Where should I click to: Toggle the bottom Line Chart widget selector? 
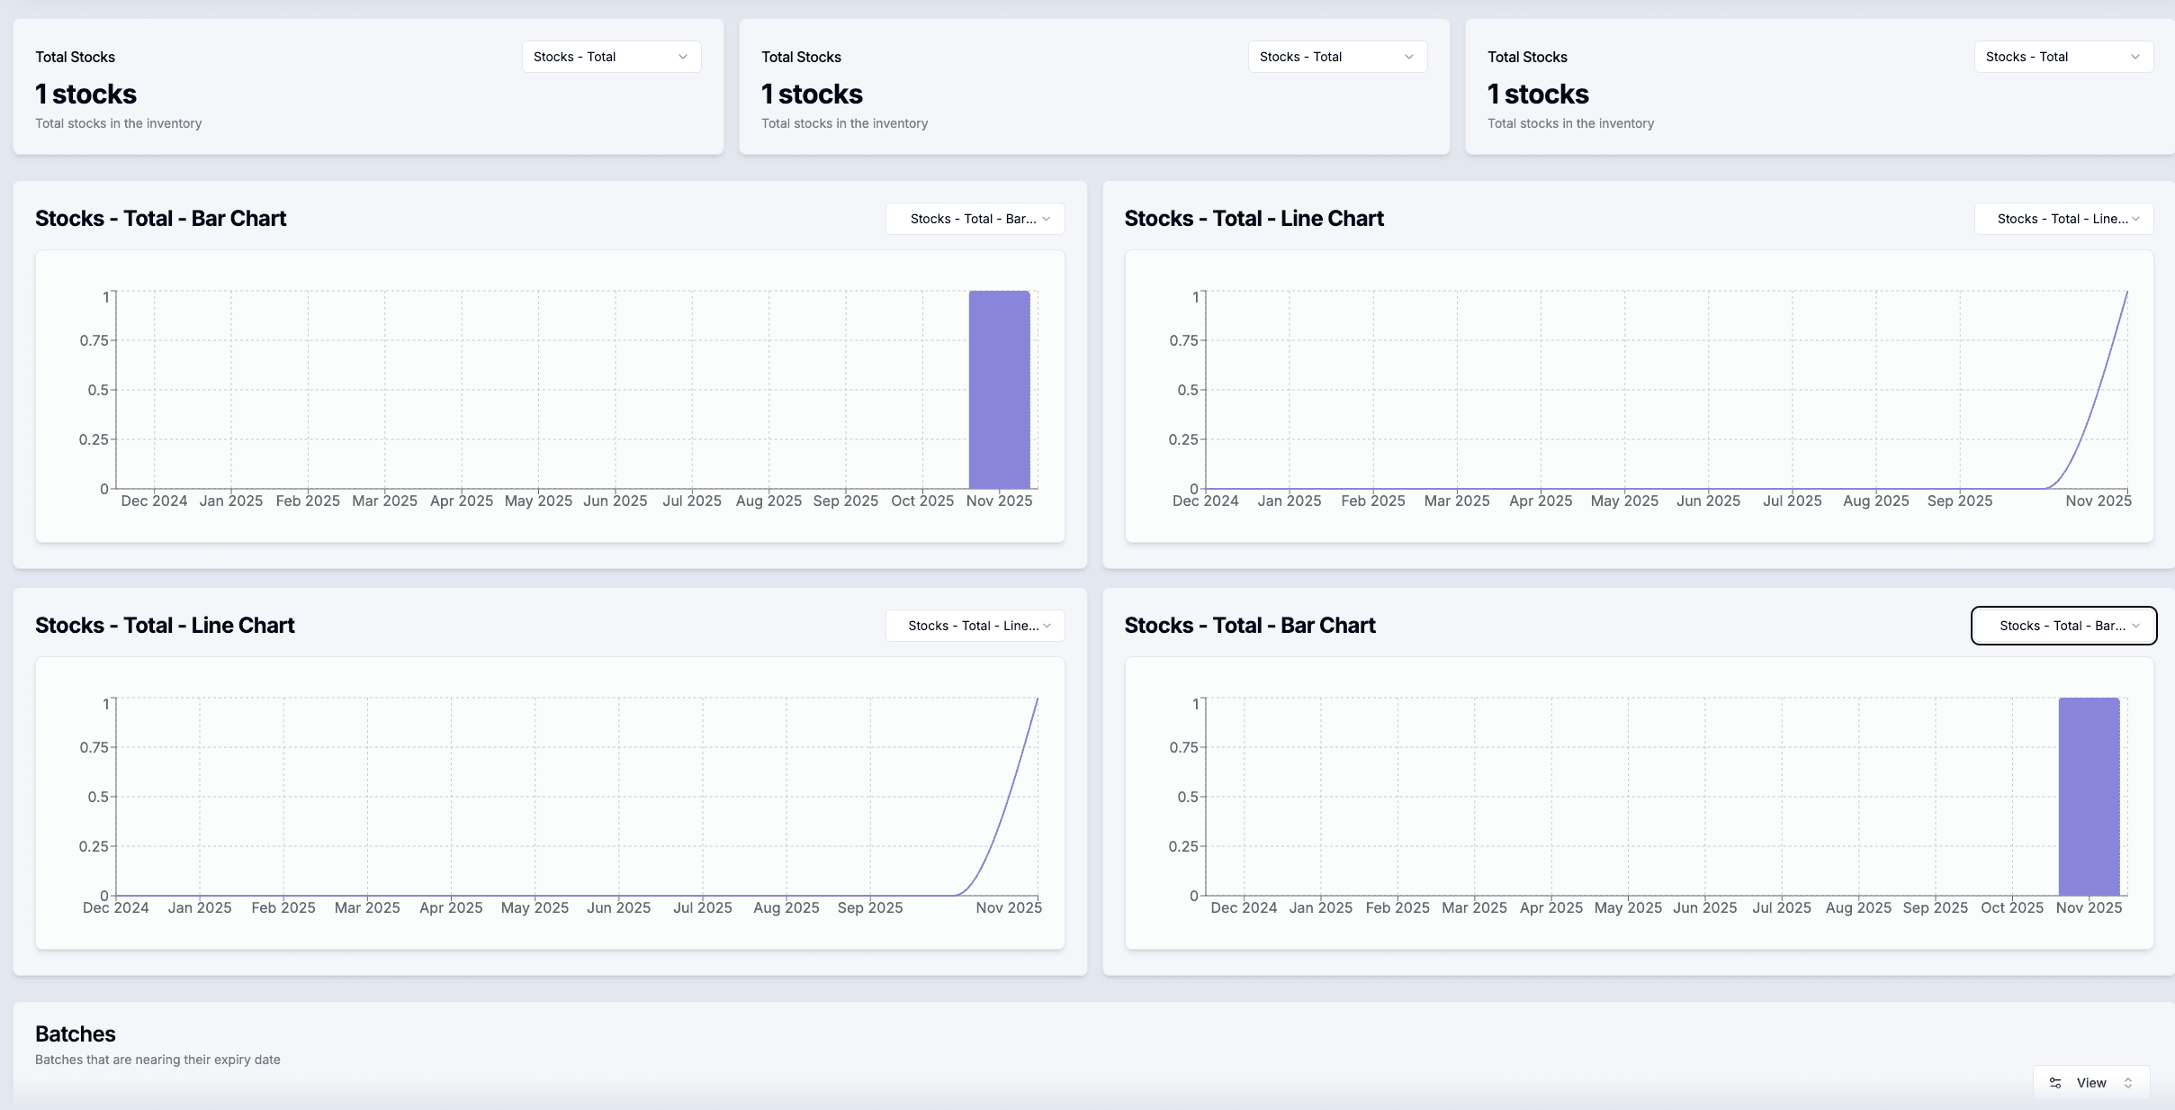[x=974, y=625]
